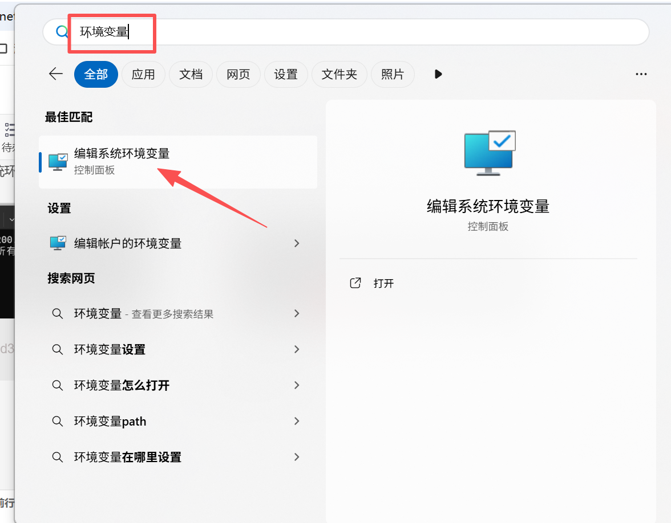Switch to the 网页 filter tab
Image resolution: width=671 pixels, height=523 pixels.
pyautogui.click(x=239, y=74)
